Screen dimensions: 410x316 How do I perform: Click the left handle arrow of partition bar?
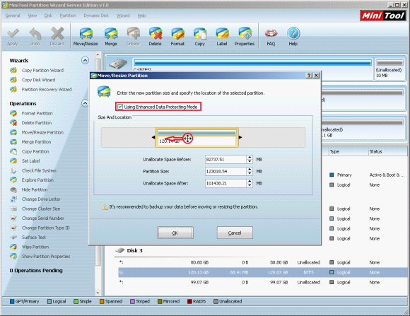pos(153,137)
